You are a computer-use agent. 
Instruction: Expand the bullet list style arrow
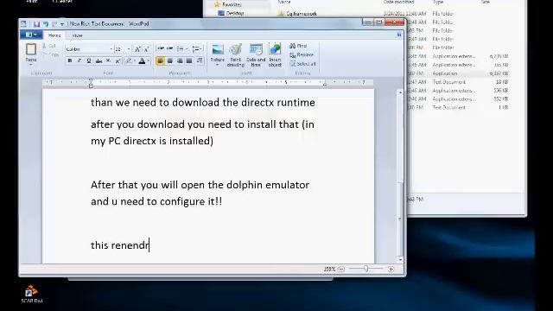(x=187, y=48)
